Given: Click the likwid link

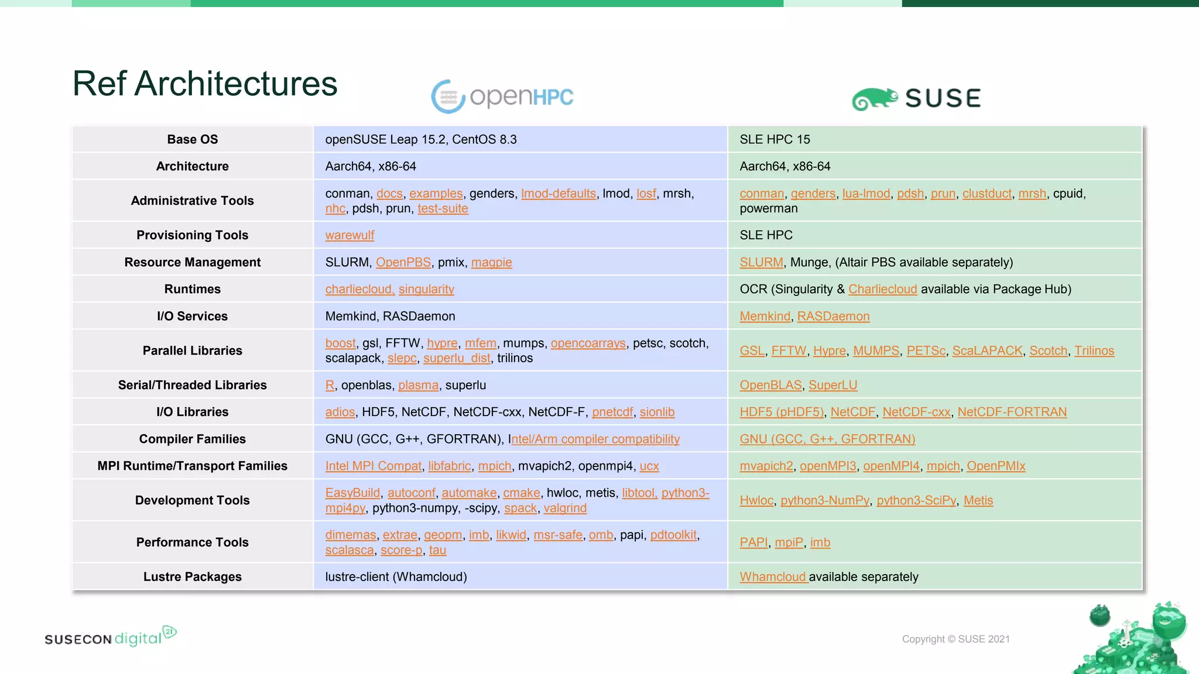Looking at the screenshot, I should 511,535.
